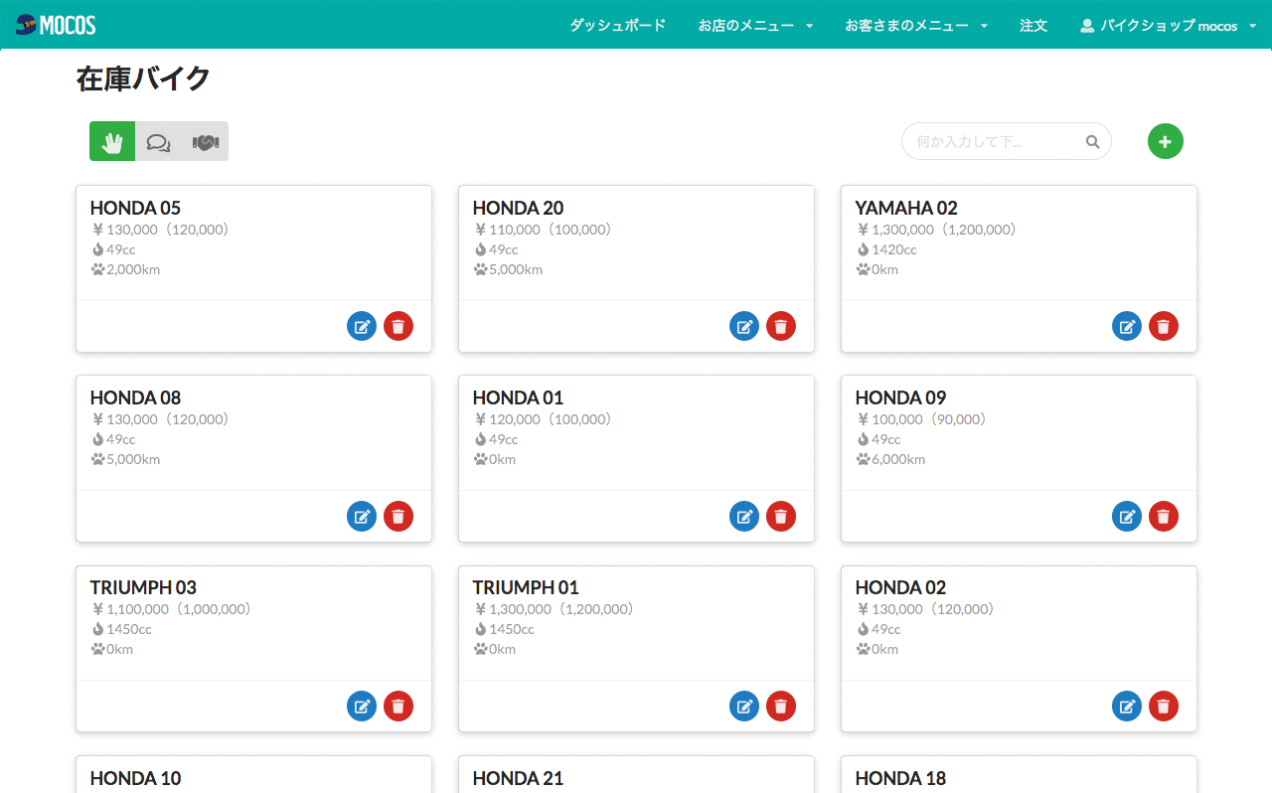Click TRIUMPH 03 price ¥1,100,000
This screenshot has width=1272, height=793.
130,609
